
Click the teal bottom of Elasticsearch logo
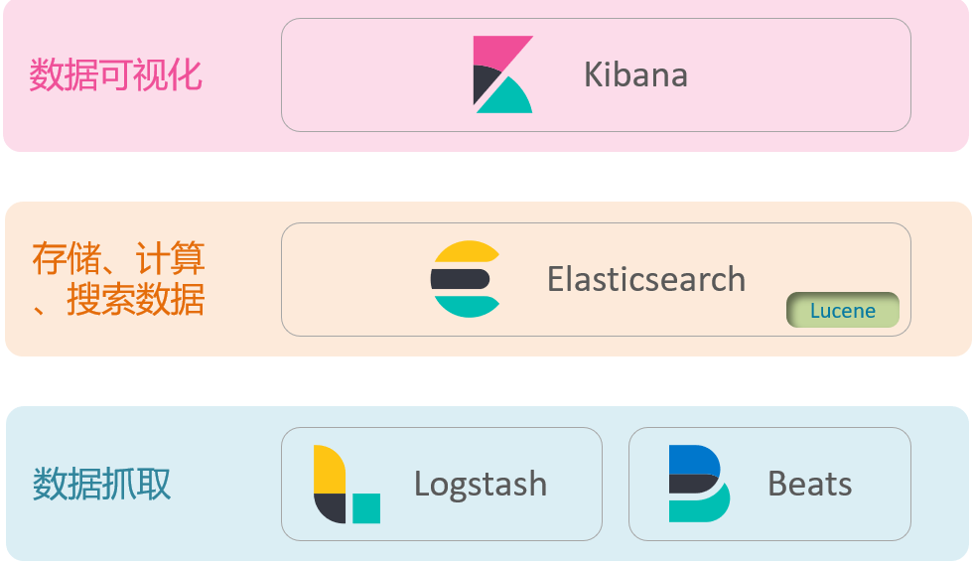tap(467, 307)
